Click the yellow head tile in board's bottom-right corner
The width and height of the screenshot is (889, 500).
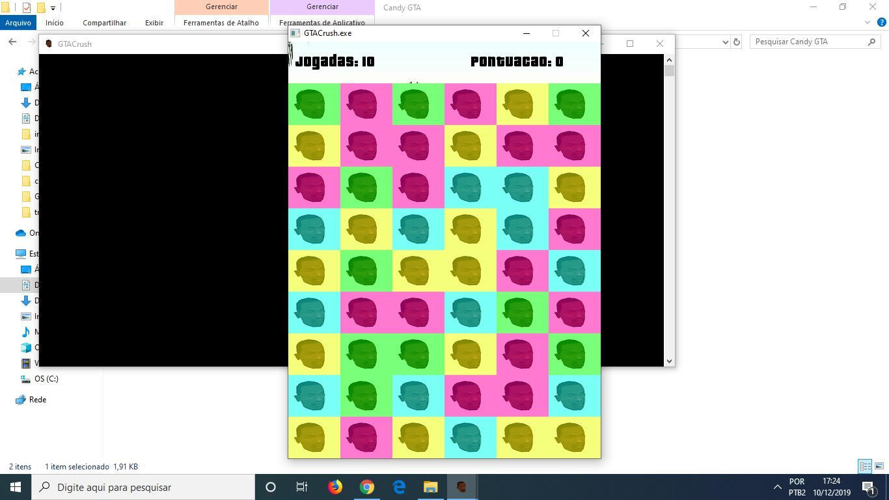(x=575, y=437)
